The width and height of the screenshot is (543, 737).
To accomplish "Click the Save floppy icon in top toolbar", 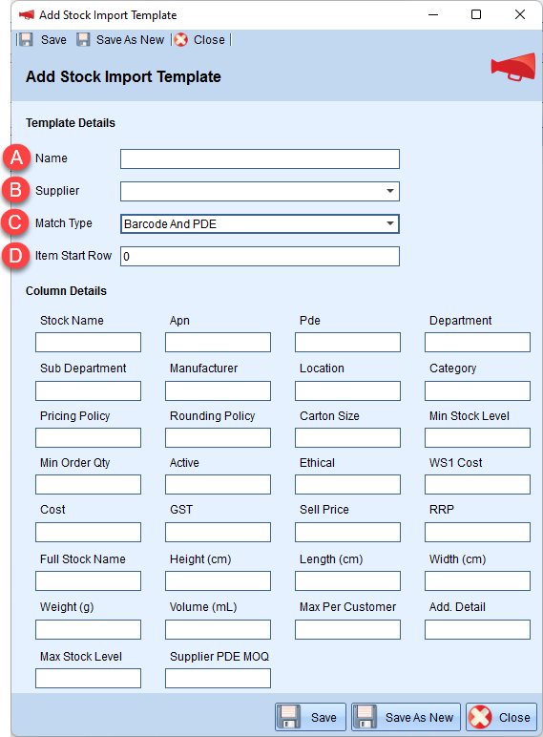I will [26, 40].
